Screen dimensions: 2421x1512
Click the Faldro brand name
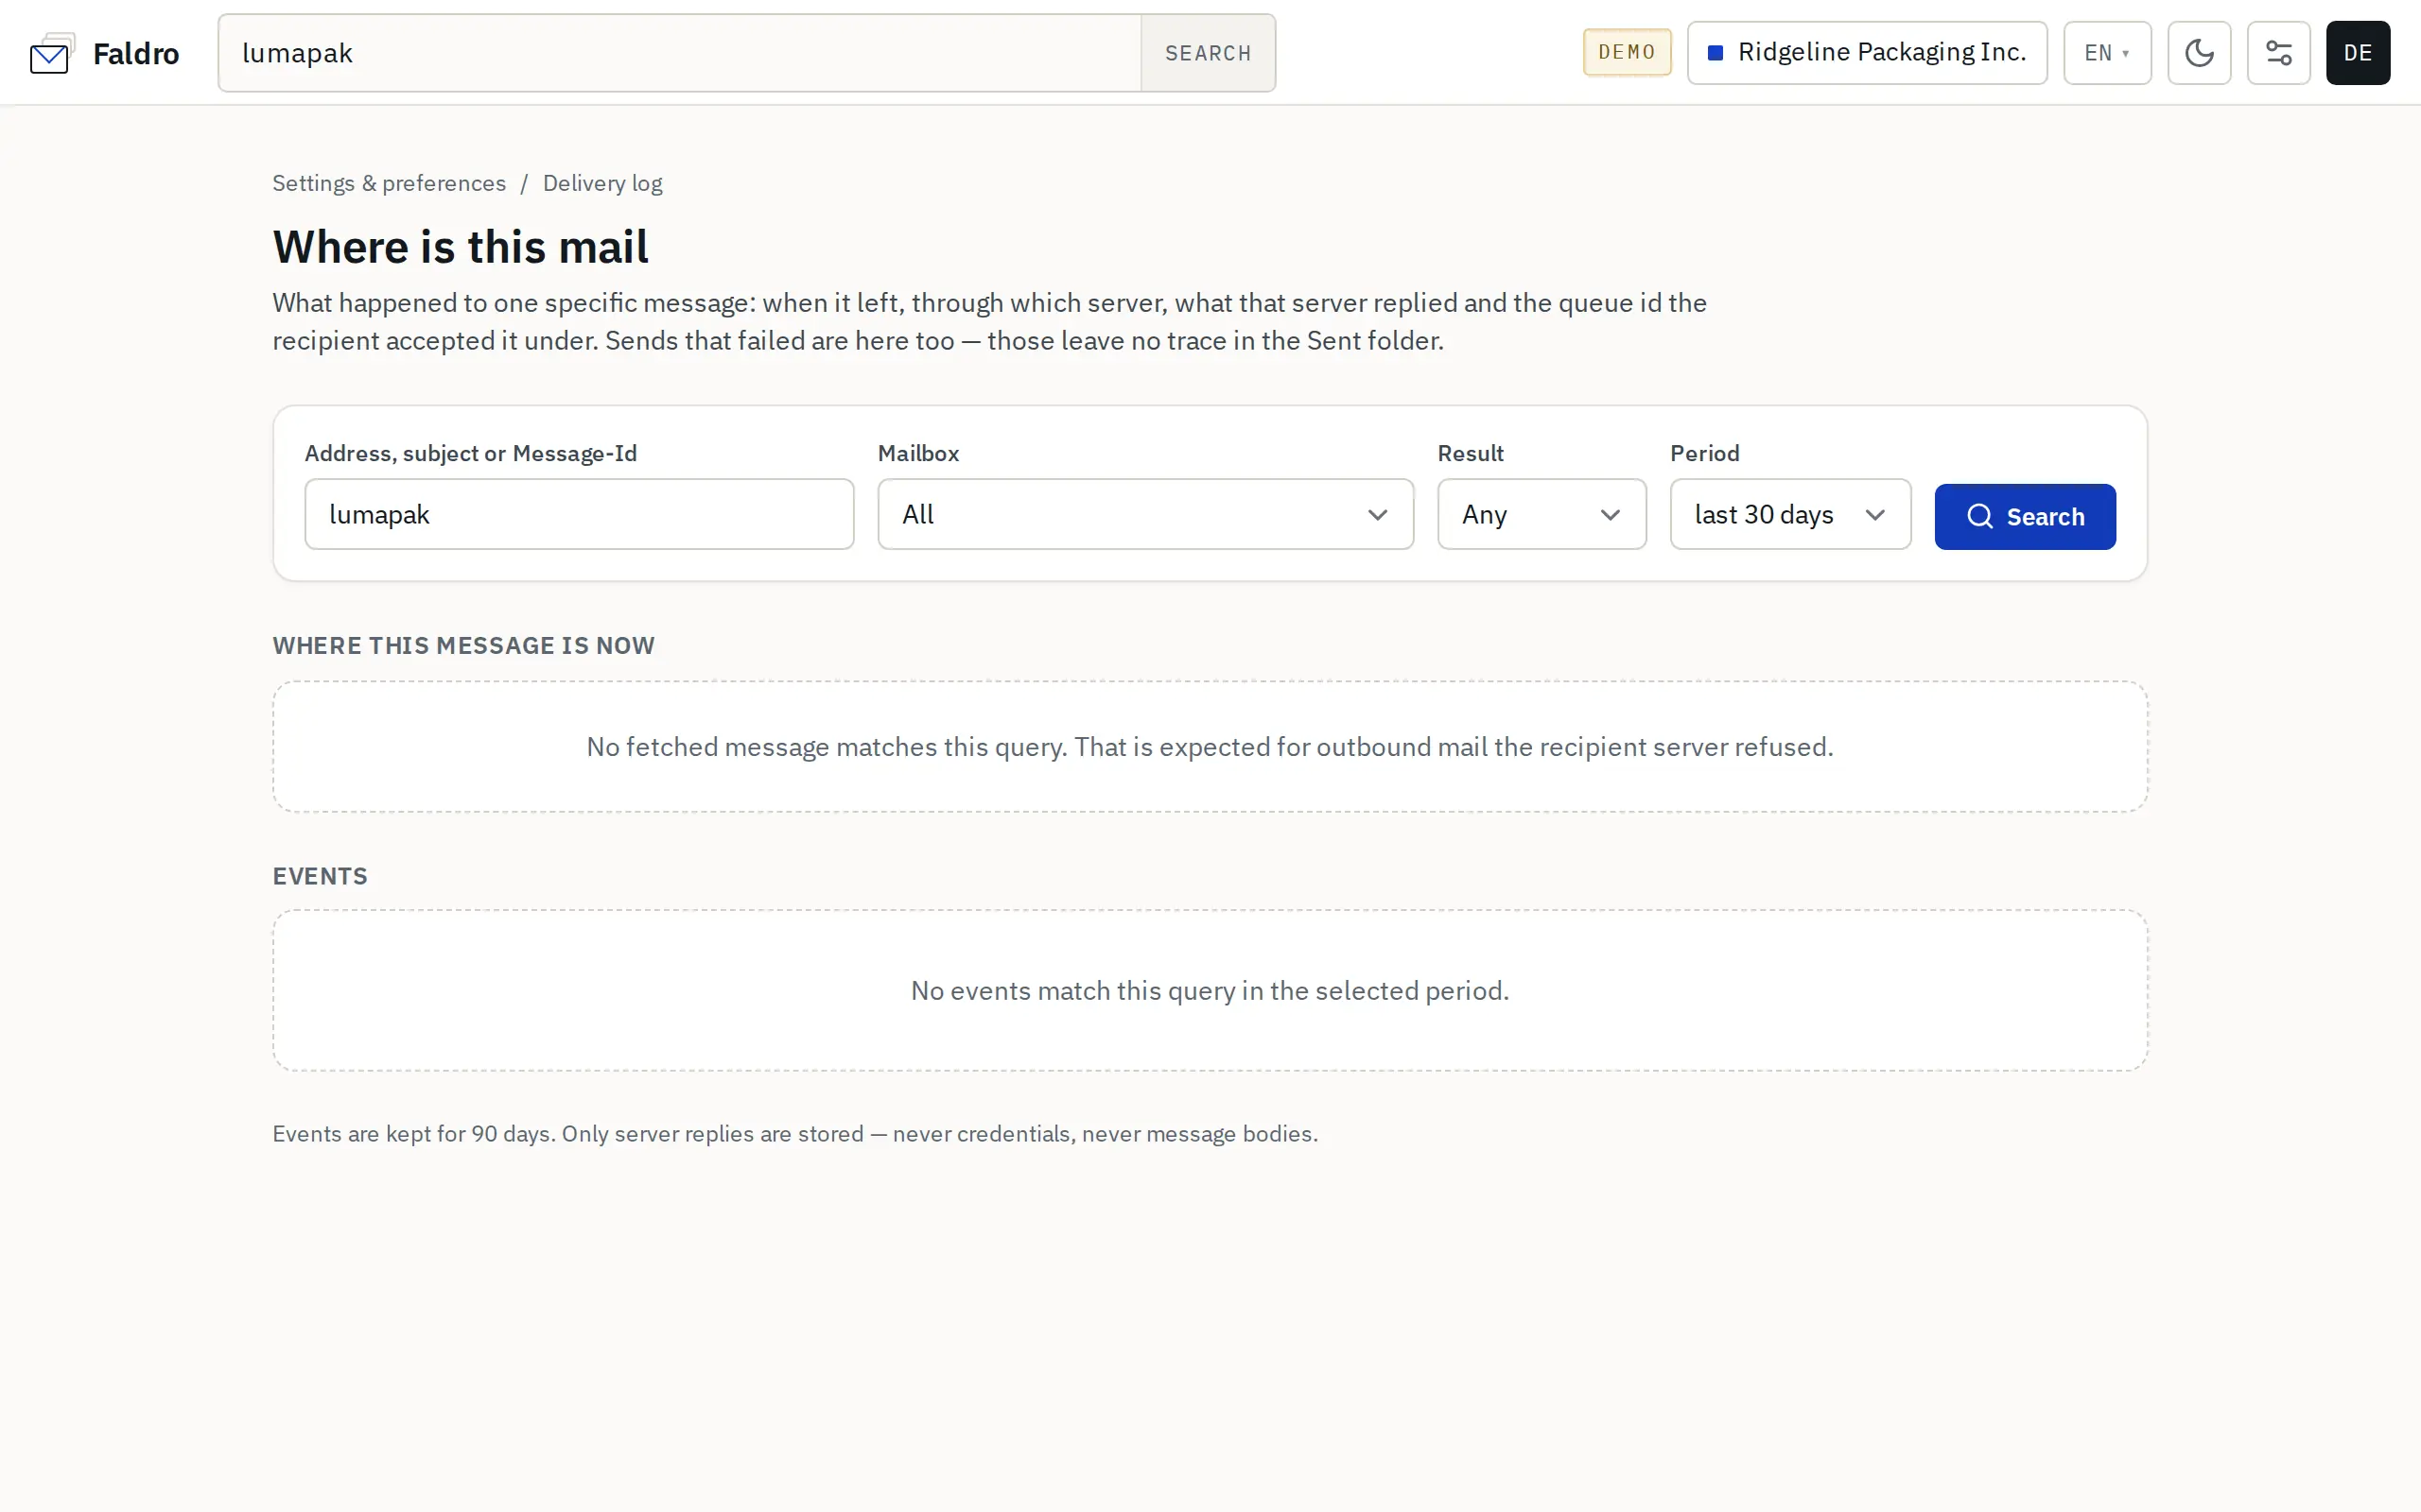click(x=136, y=53)
